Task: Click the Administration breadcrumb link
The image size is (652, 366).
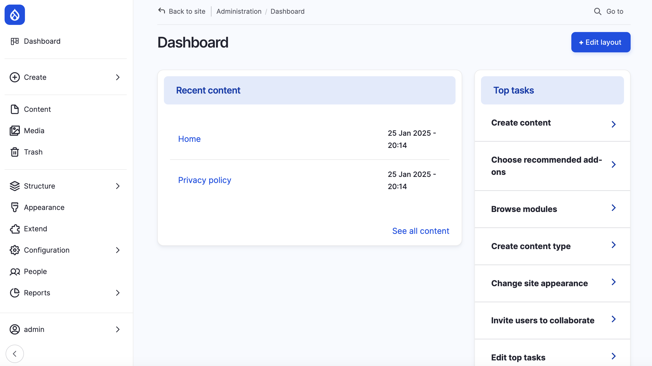Action: pos(239,11)
